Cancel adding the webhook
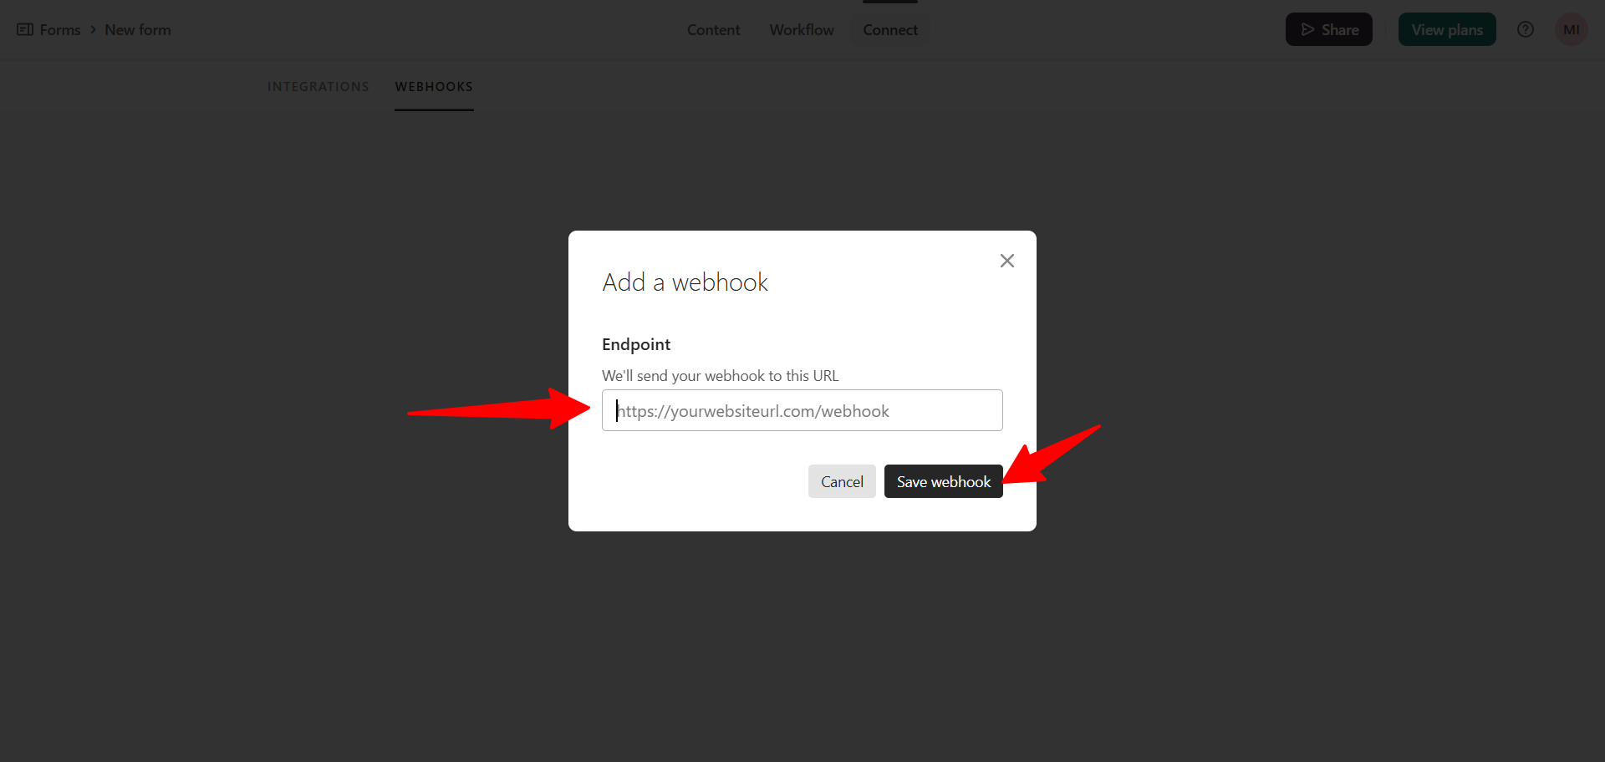This screenshot has height=762, width=1605. [842, 481]
